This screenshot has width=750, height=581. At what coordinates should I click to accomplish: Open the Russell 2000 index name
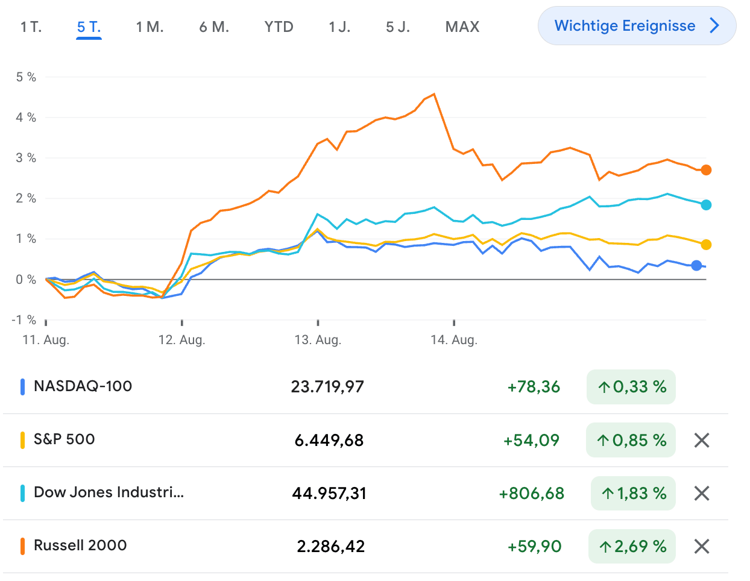[x=80, y=545]
